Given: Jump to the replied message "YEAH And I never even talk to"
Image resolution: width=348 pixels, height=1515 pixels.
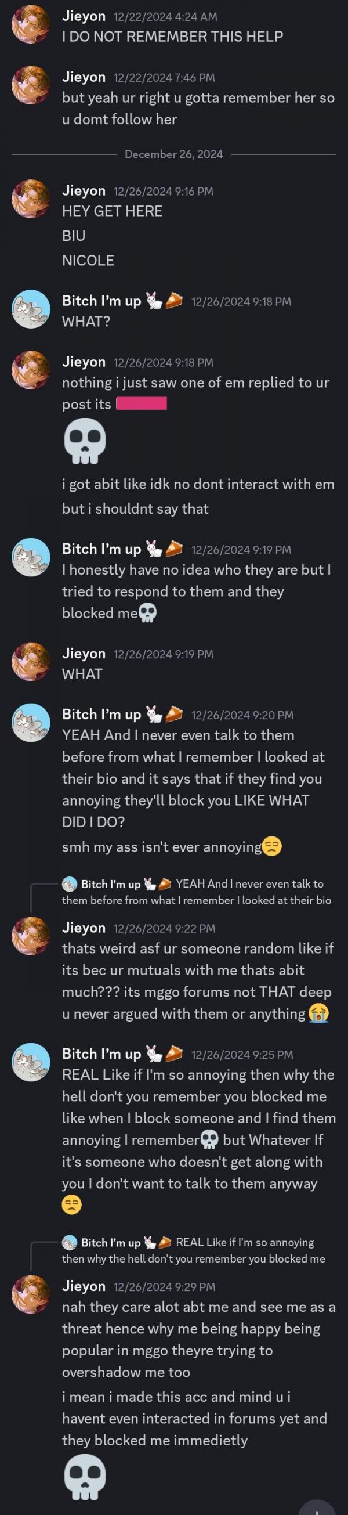Looking at the screenshot, I should pos(197,892).
